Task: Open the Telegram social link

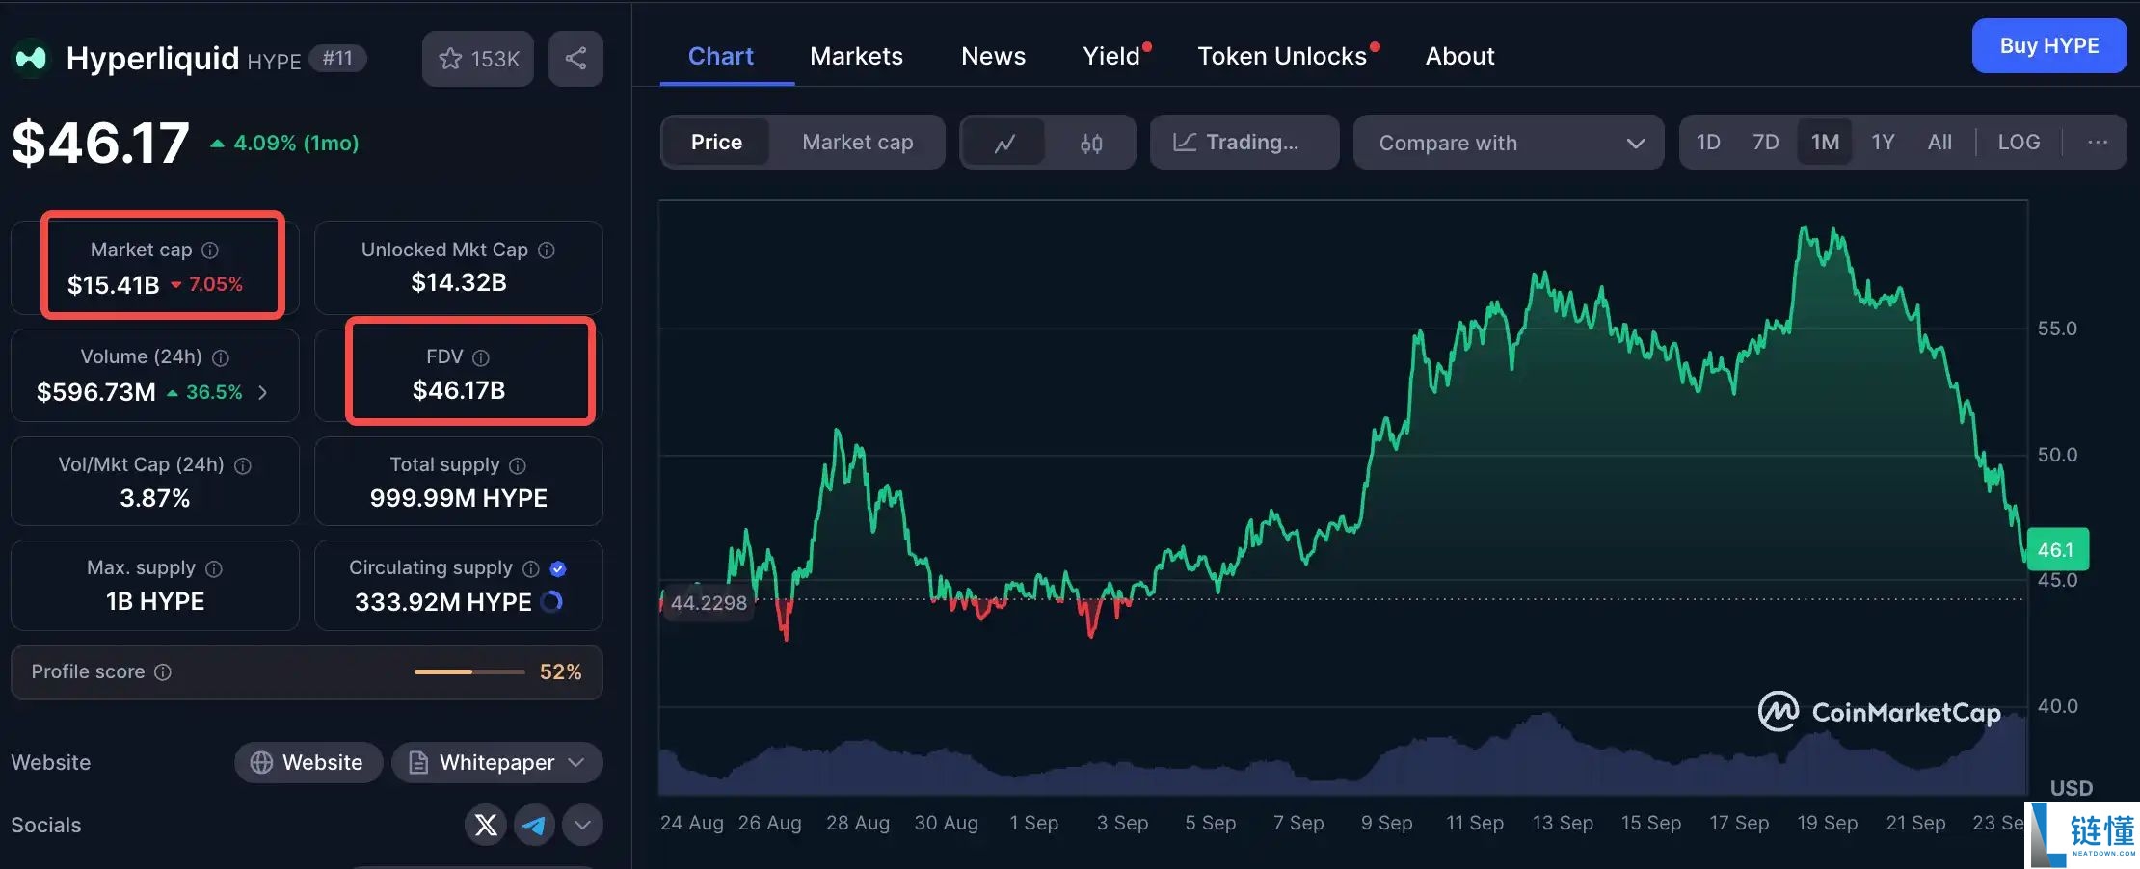Action: 534,825
